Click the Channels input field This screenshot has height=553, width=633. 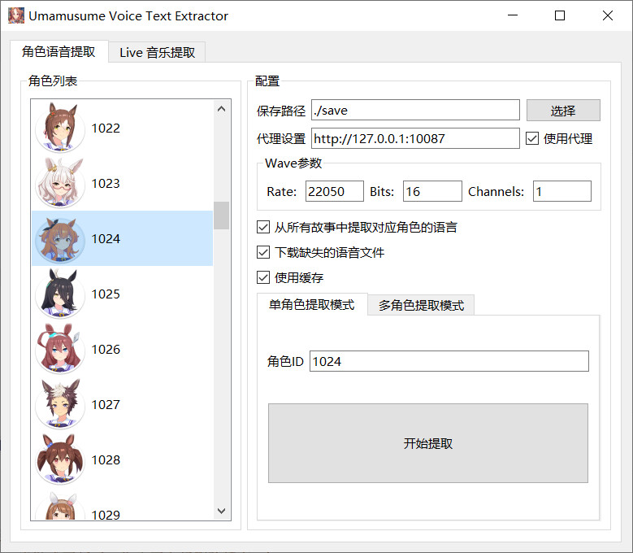(x=562, y=191)
